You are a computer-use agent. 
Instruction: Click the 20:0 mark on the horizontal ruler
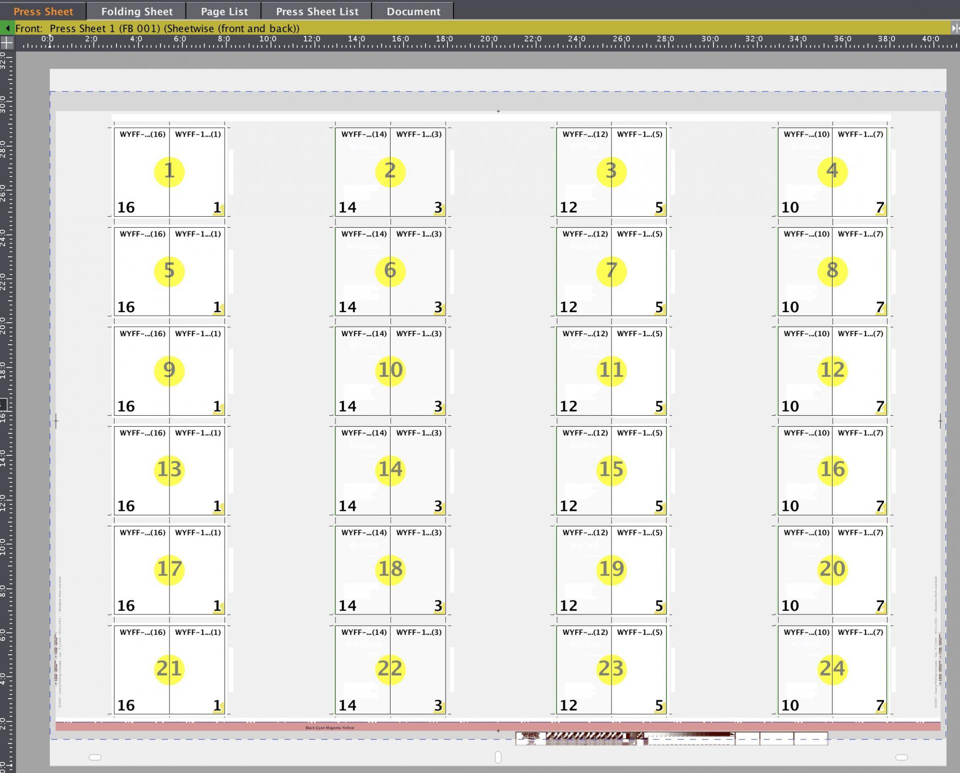(488, 39)
